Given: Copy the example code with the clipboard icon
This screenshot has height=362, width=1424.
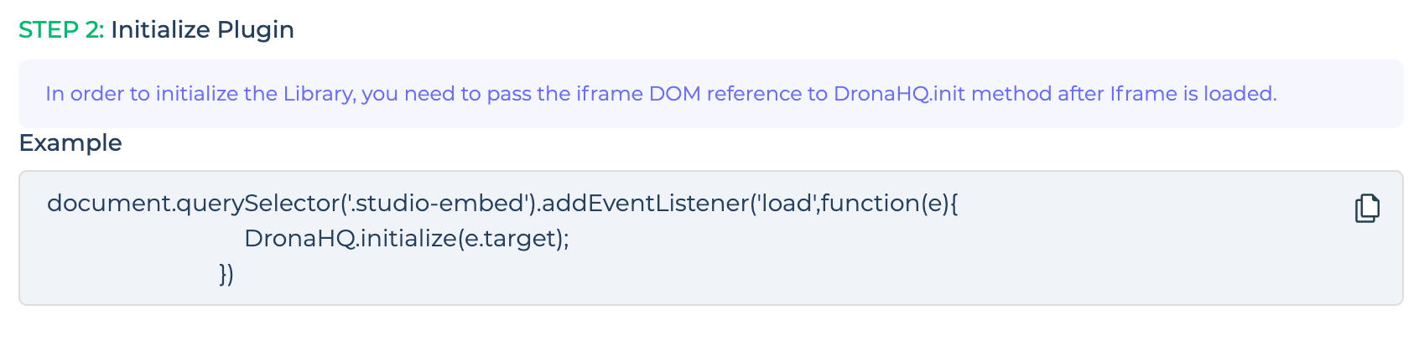Looking at the screenshot, I should 1367,208.
